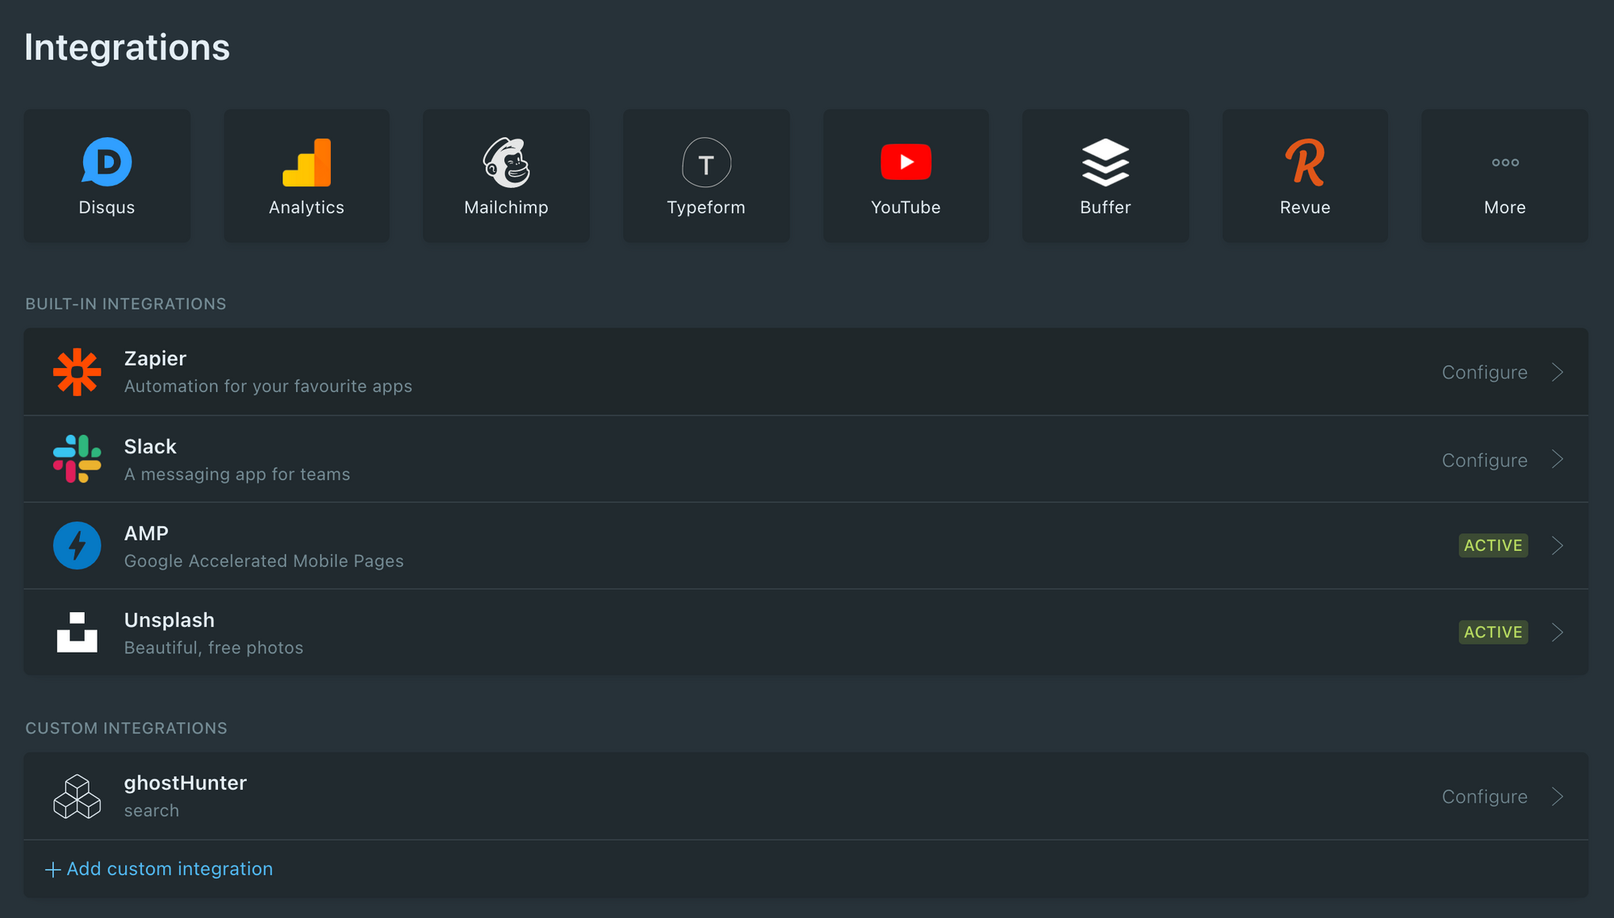Select the Mailchimp monkey logo

(x=506, y=162)
